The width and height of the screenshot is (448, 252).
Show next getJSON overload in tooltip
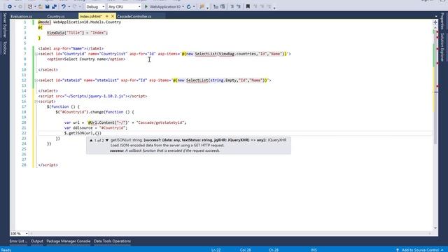pyautogui.click(x=107, y=140)
